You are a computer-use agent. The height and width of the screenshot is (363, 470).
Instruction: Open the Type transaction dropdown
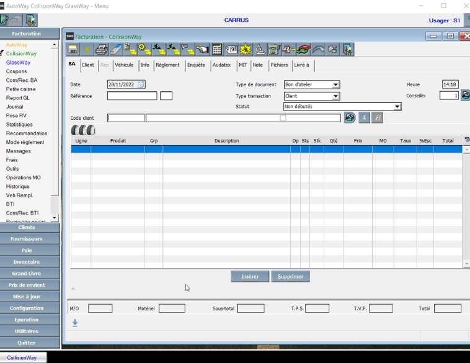335,96
